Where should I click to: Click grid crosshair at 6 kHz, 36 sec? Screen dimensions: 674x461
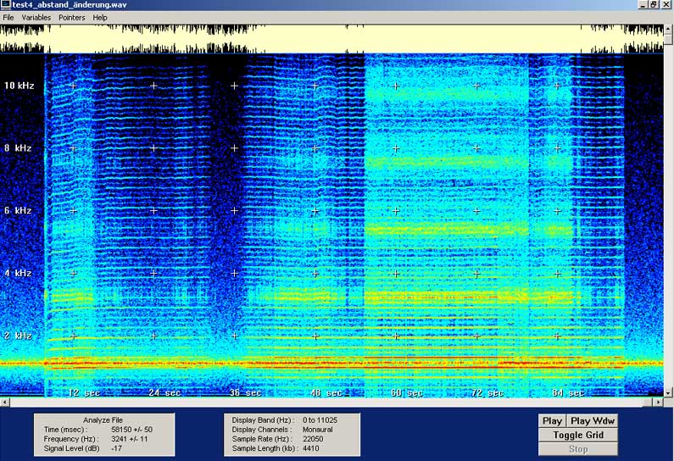[x=234, y=210]
